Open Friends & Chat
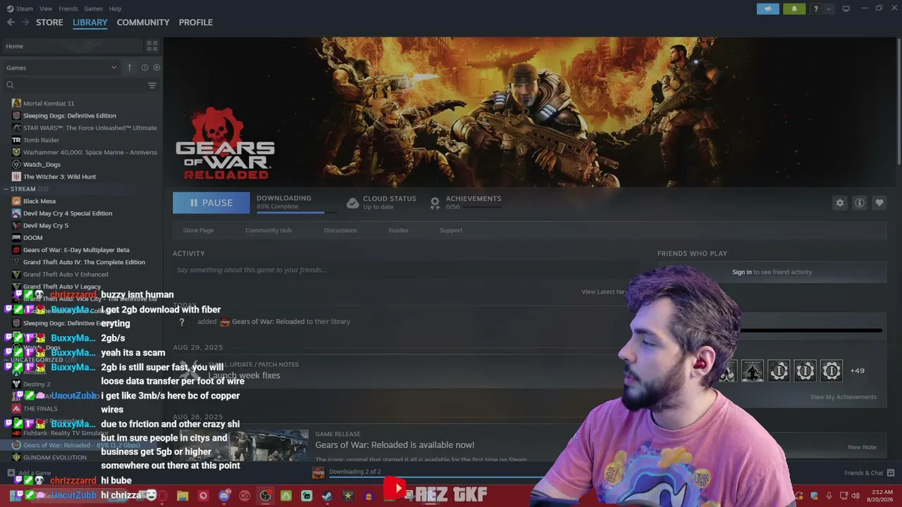Viewport: 902px width, 507px height. click(x=870, y=472)
